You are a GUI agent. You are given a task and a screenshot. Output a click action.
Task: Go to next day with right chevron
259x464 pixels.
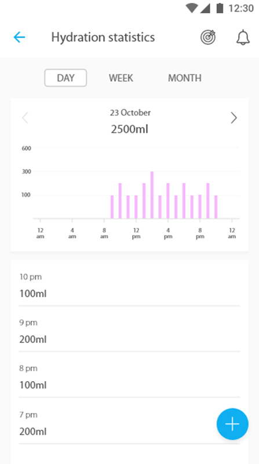pyautogui.click(x=234, y=118)
